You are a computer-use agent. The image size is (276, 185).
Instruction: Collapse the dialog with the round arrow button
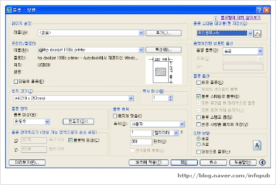coord(262,163)
